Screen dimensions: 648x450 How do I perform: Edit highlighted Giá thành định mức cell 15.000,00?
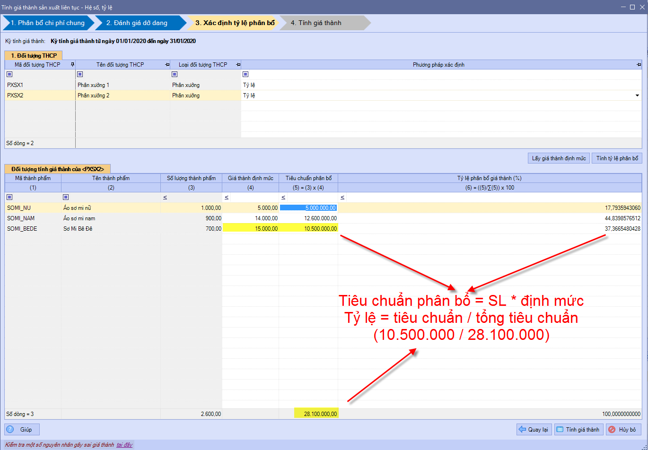click(250, 229)
